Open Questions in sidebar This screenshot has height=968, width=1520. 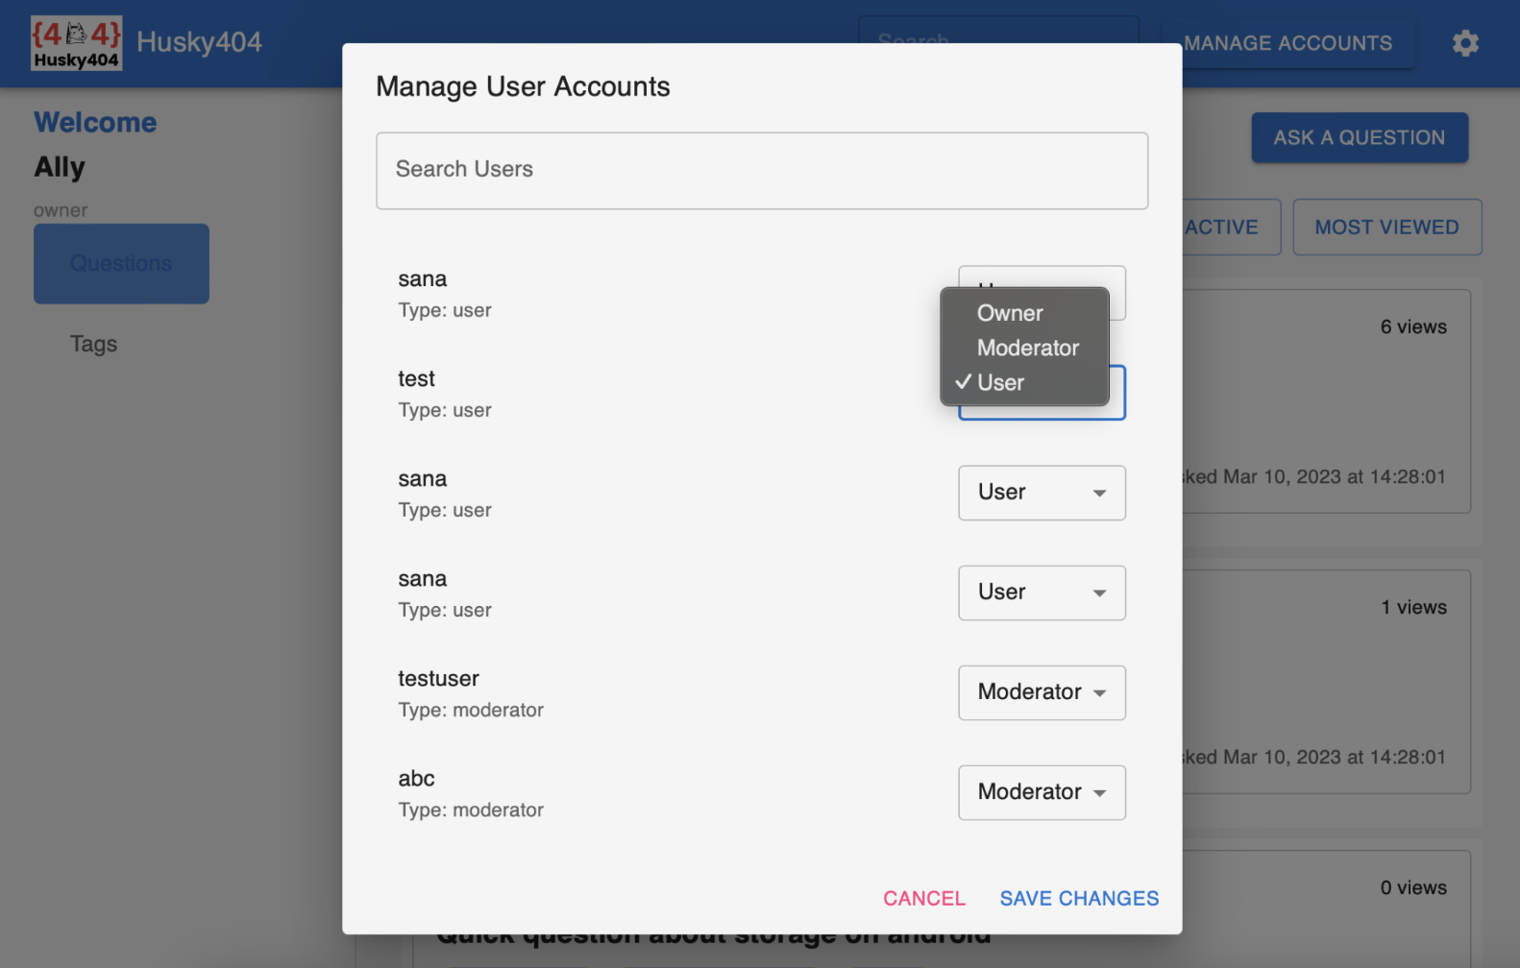(121, 264)
